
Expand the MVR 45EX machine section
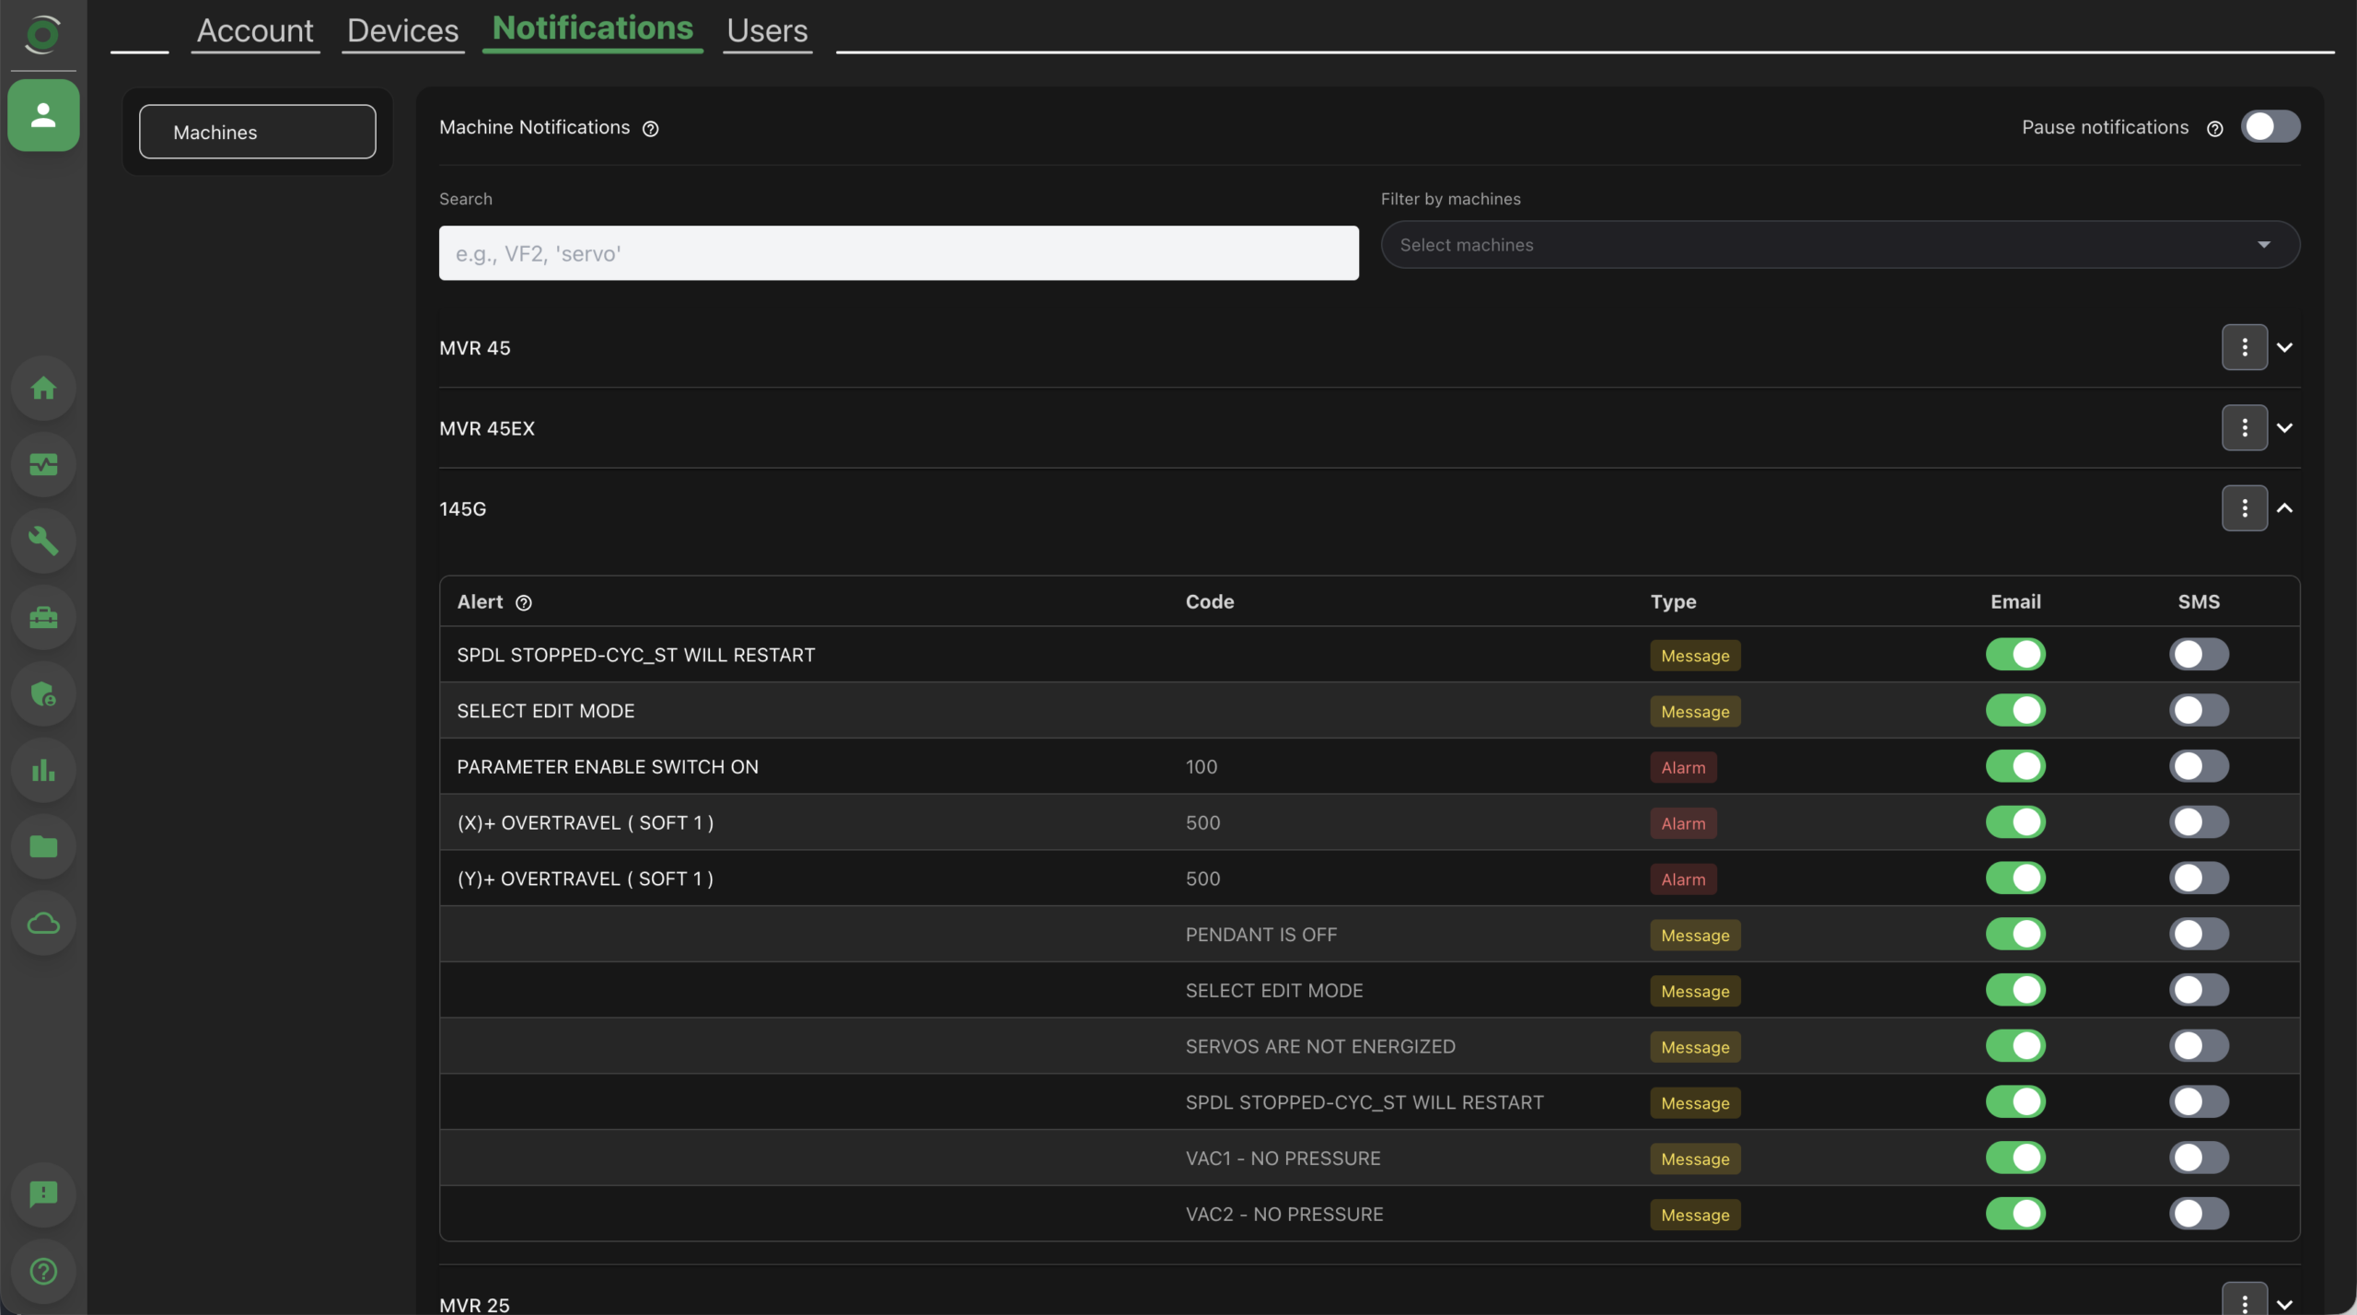[2284, 427]
